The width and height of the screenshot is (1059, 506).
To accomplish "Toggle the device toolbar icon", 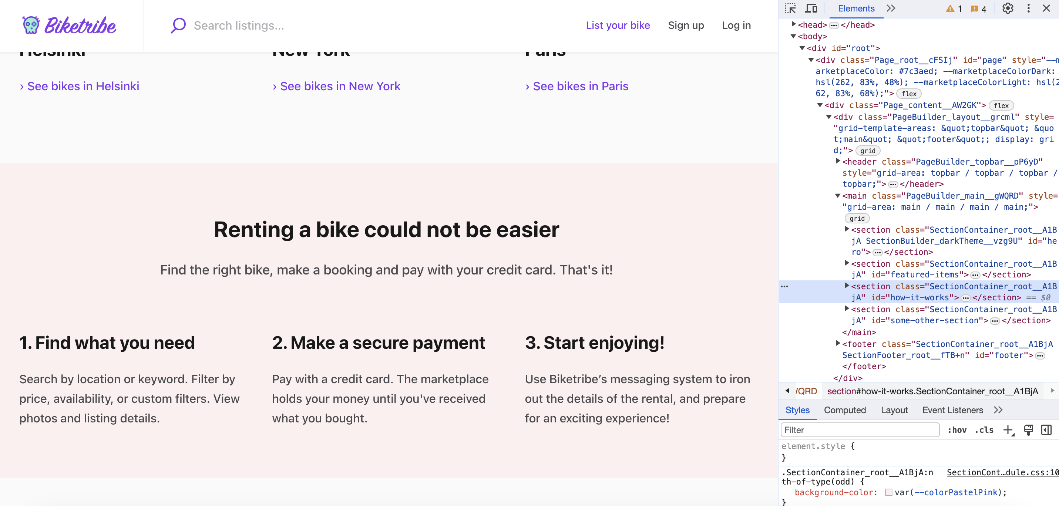I will pos(811,9).
